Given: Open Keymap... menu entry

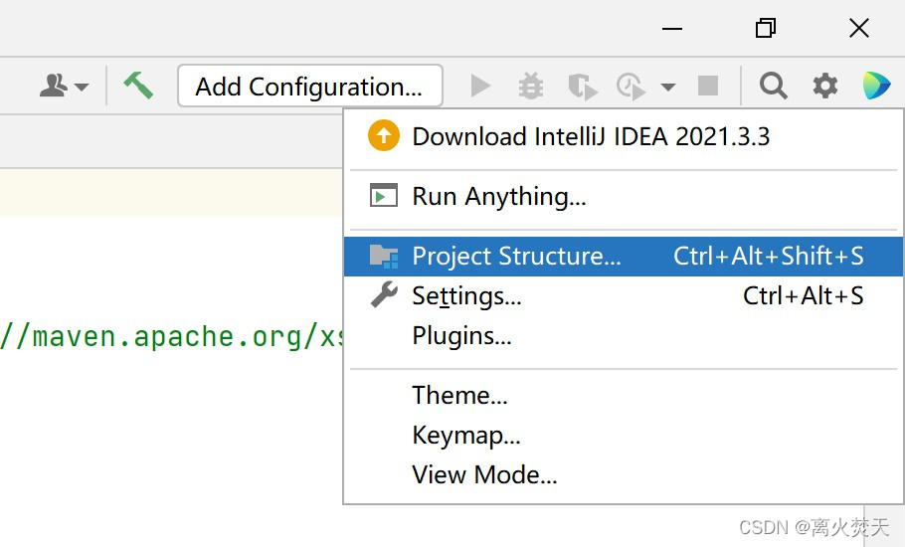Looking at the screenshot, I should (x=624, y=435).
